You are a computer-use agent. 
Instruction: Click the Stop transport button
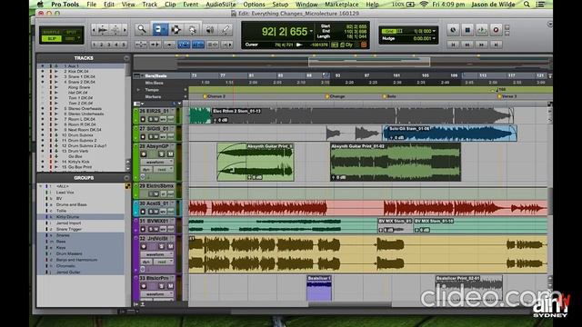(467, 30)
